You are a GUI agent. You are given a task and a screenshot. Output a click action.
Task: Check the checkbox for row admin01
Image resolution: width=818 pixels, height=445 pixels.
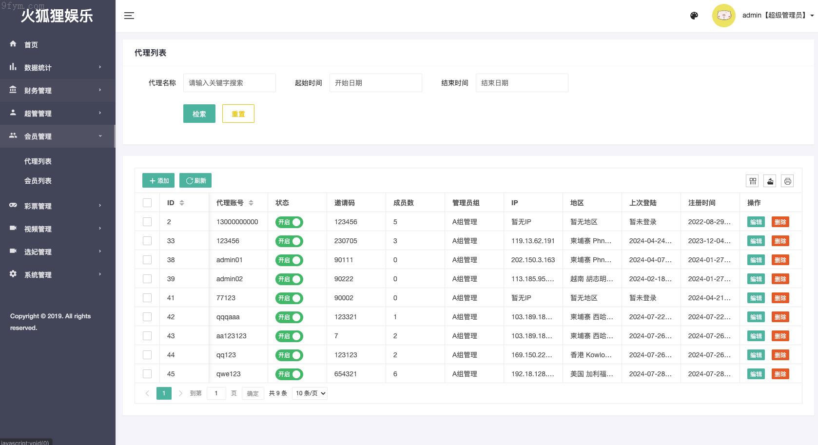pos(147,260)
